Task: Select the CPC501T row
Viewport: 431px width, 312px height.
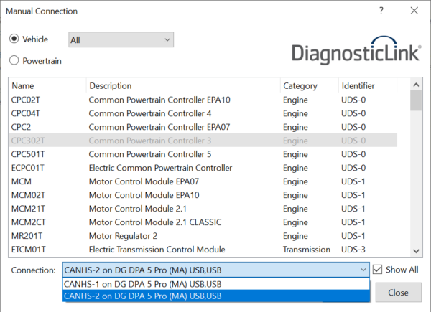Action: pyautogui.click(x=203, y=154)
